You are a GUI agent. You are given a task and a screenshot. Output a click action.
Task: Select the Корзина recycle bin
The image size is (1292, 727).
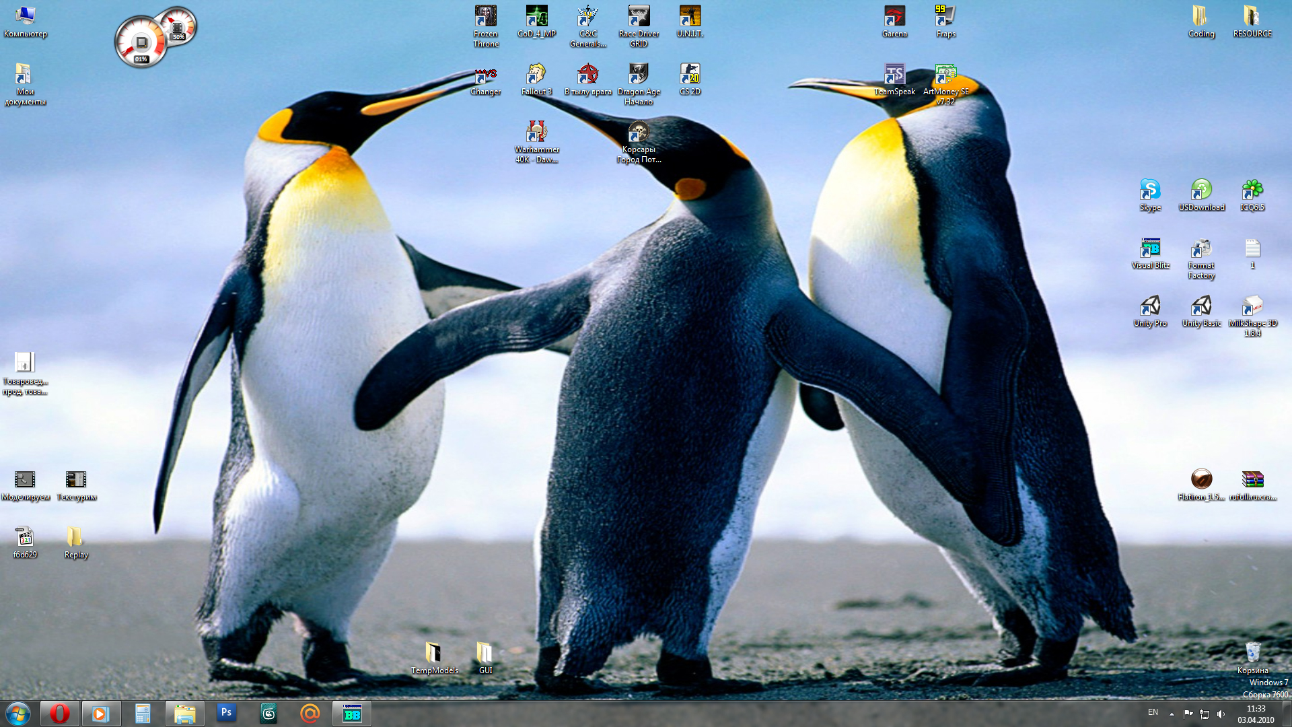click(1252, 653)
